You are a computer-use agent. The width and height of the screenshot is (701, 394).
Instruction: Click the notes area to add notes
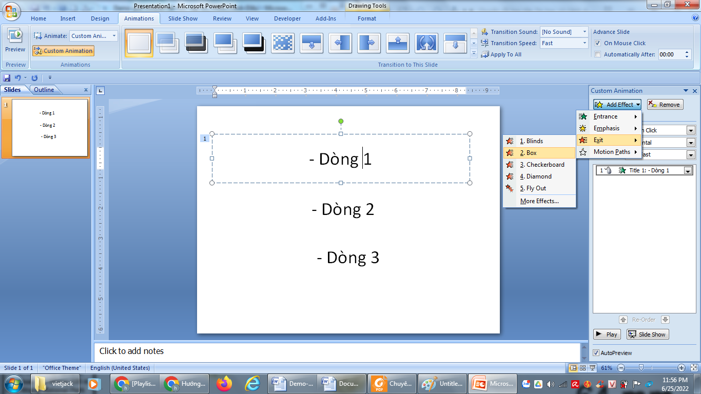(x=337, y=351)
